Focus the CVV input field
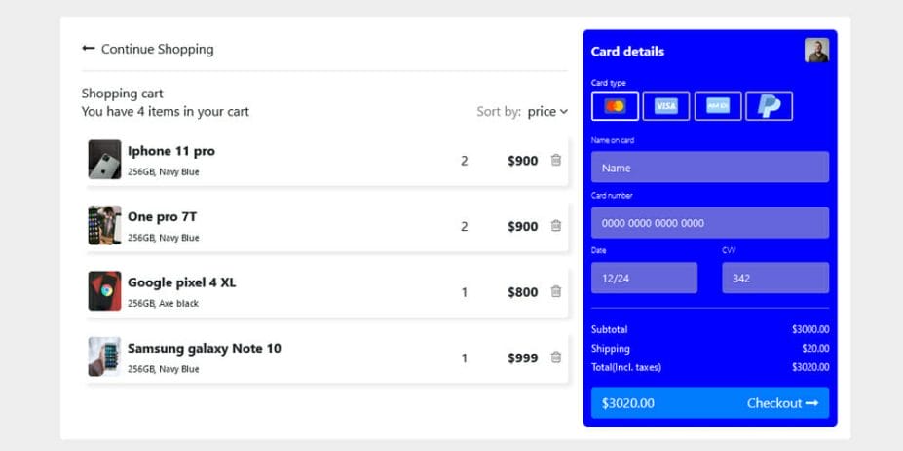This screenshot has width=903, height=451. pyautogui.click(x=775, y=278)
